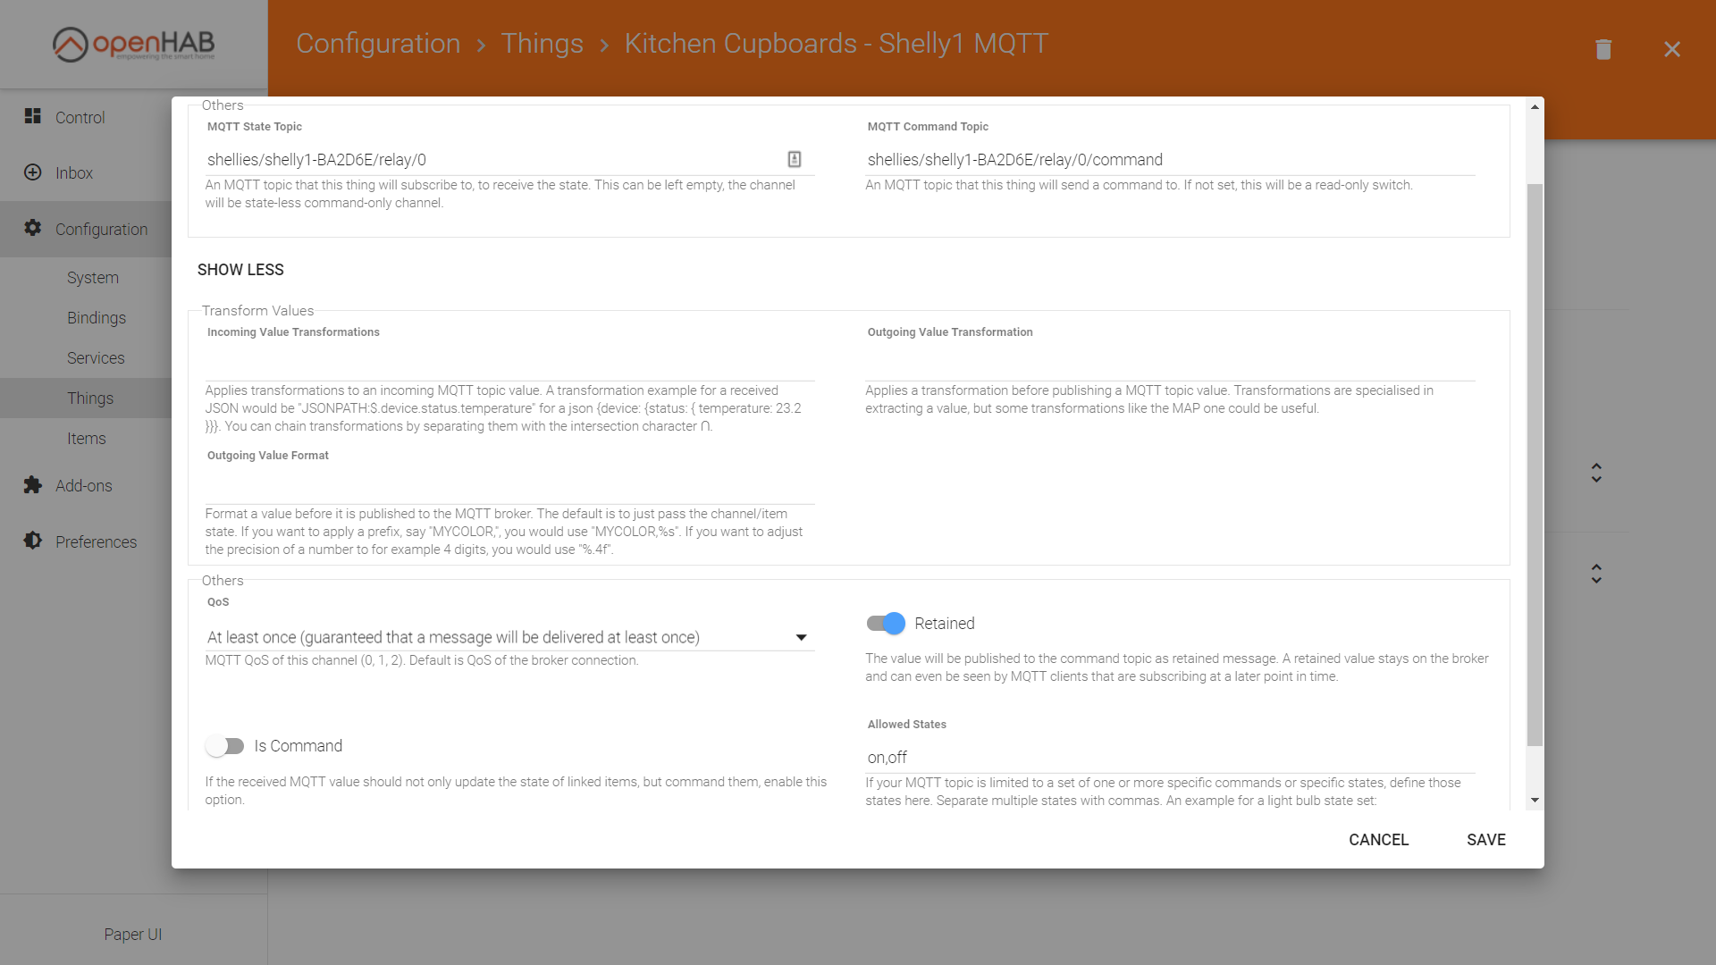This screenshot has width=1716, height=965.
Task: Click the Allowed States input field
Action: click(1170, 758)
